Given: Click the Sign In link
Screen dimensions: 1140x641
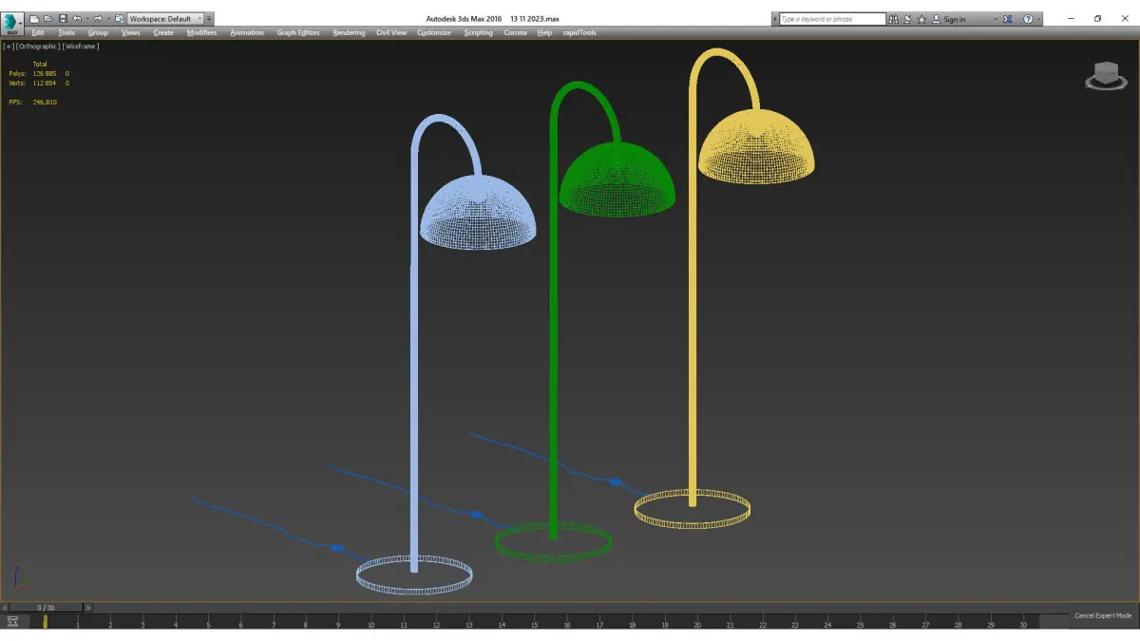Looking at the screenshot, I should click(954, 19).
